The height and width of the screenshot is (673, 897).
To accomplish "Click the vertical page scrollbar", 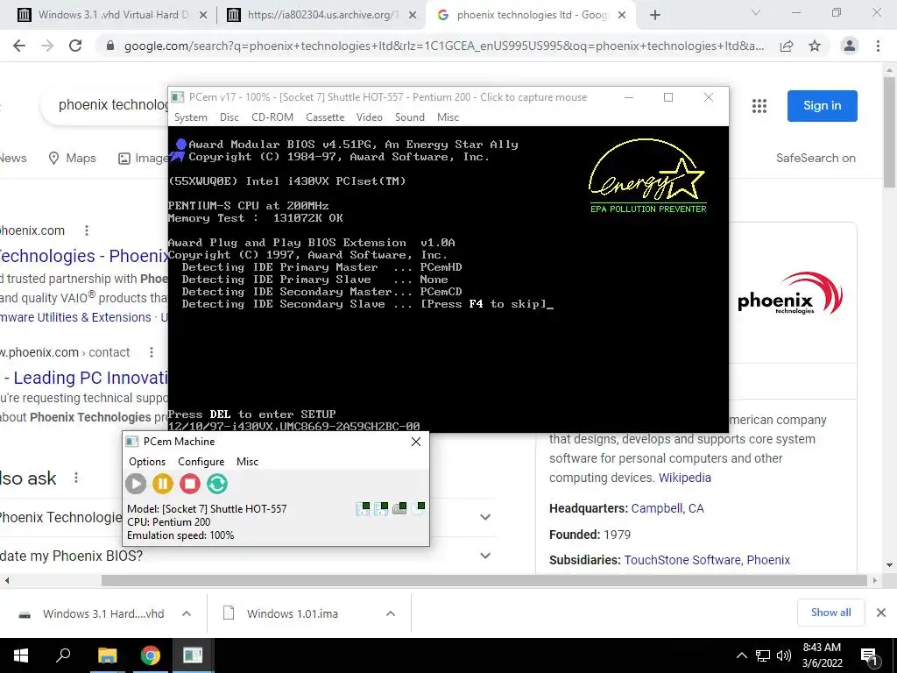I will coord(890,131).
